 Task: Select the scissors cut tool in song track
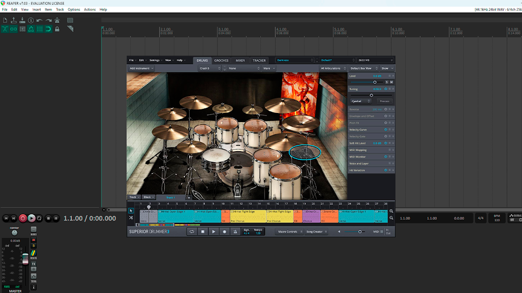tap(131, 218)
